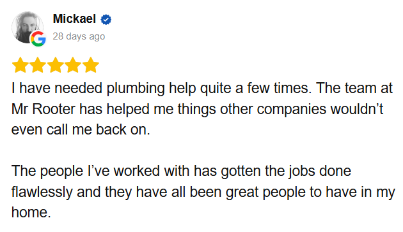Click the word flawlessly in review
Image resolution: width=403 pixels, height=232 pixels.
[42, 192]
